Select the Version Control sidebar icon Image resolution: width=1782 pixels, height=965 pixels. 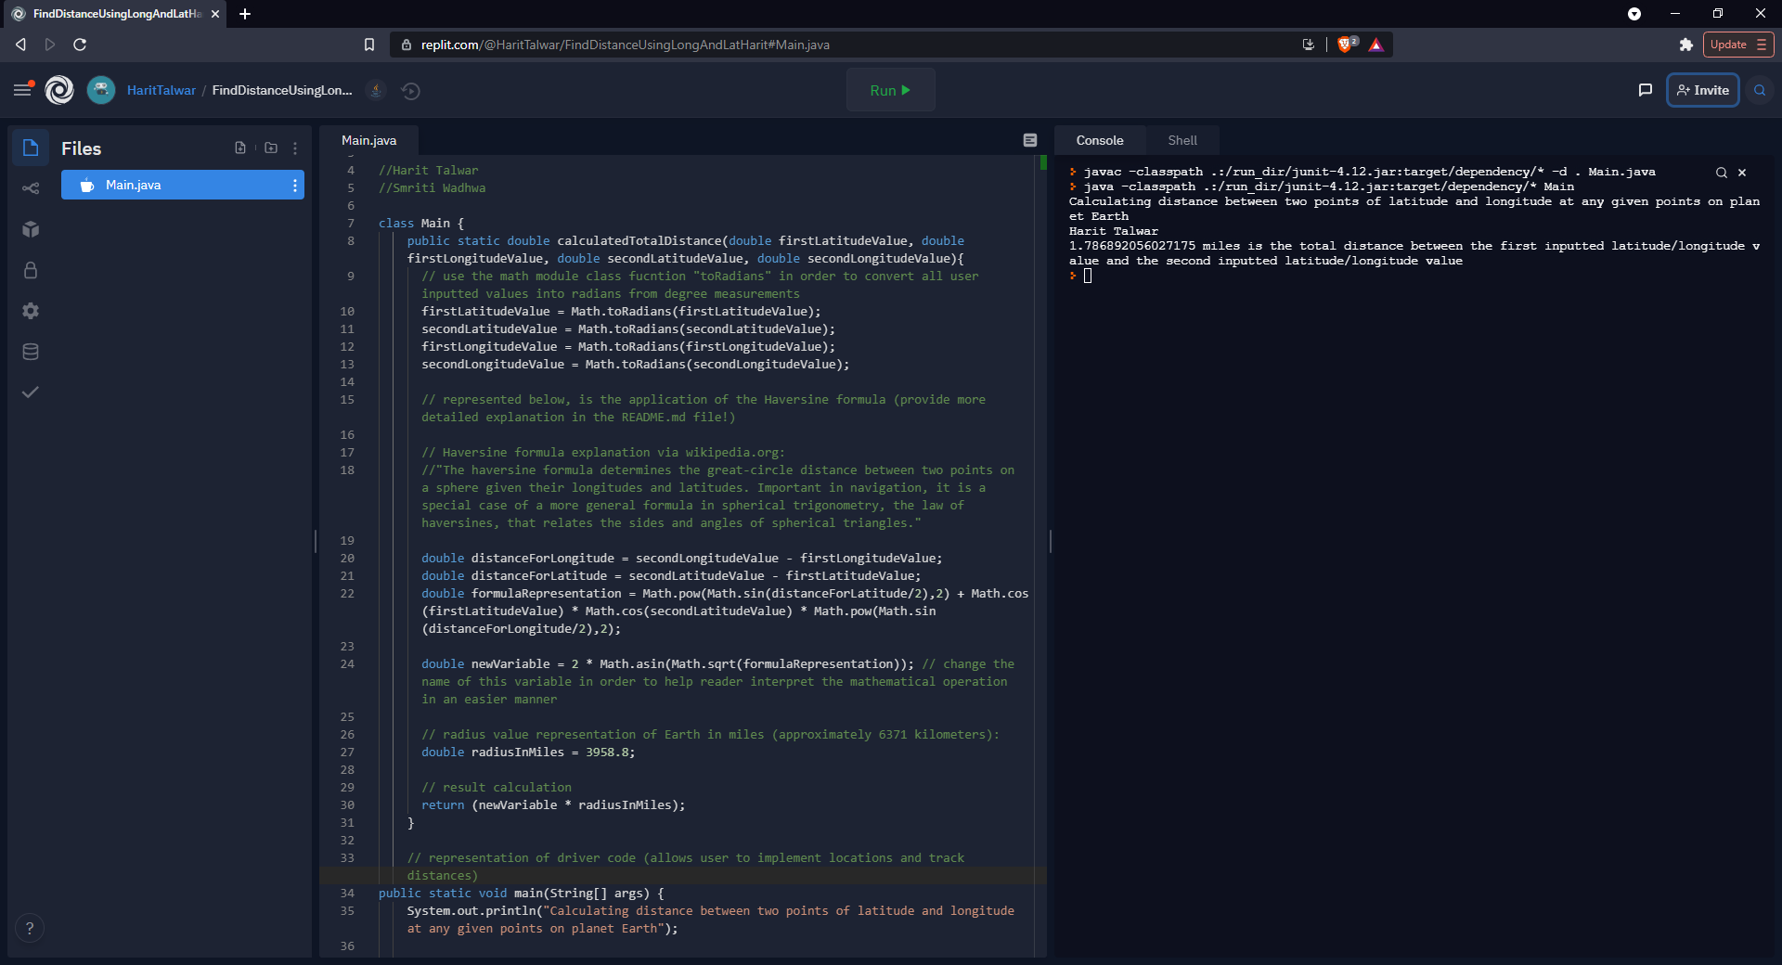pos(30,188)
